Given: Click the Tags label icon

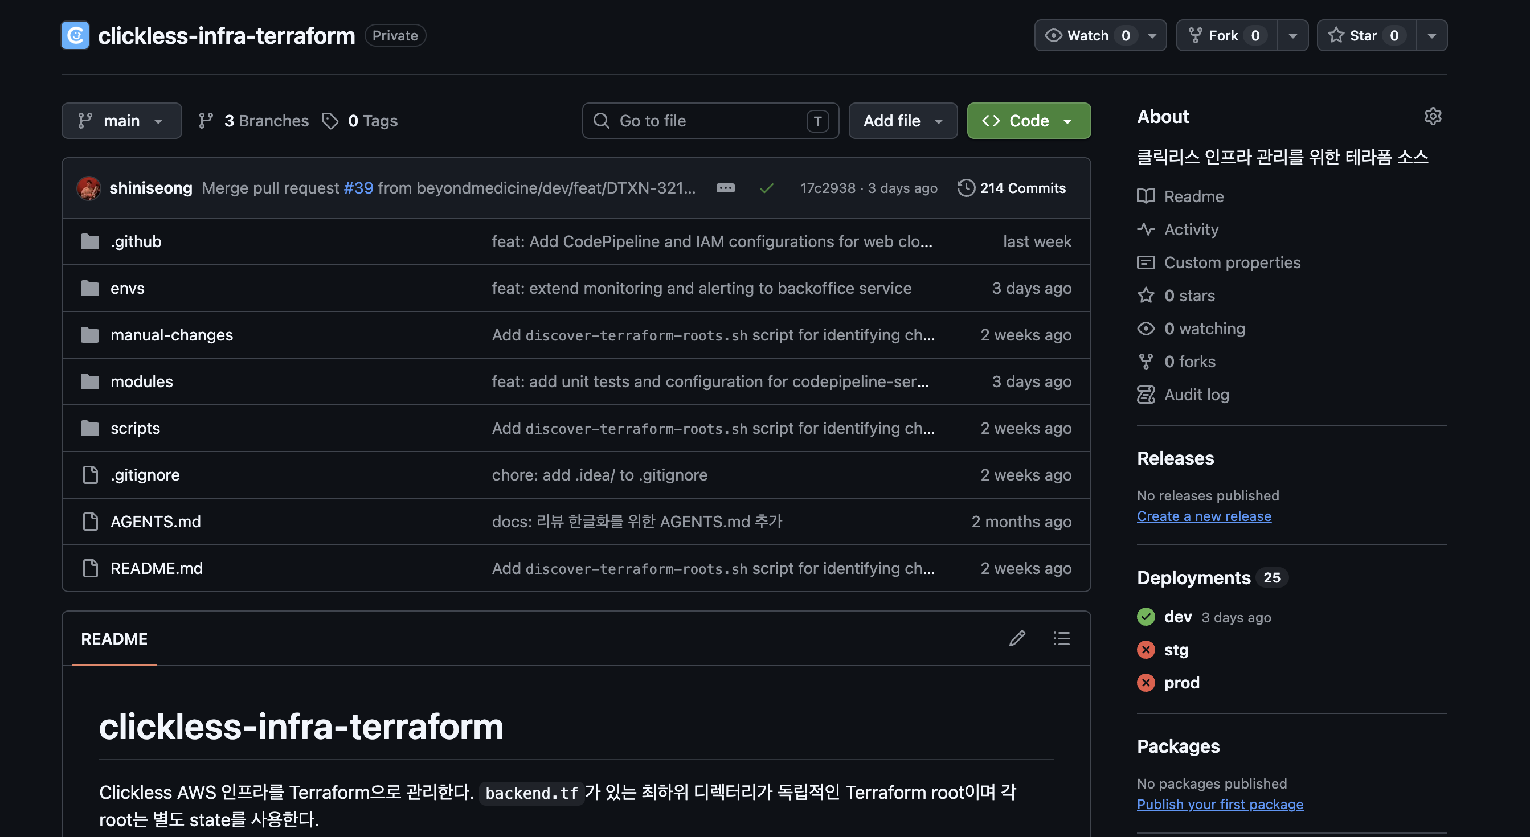Looking at the screenshot, I should tap(330, 121).
